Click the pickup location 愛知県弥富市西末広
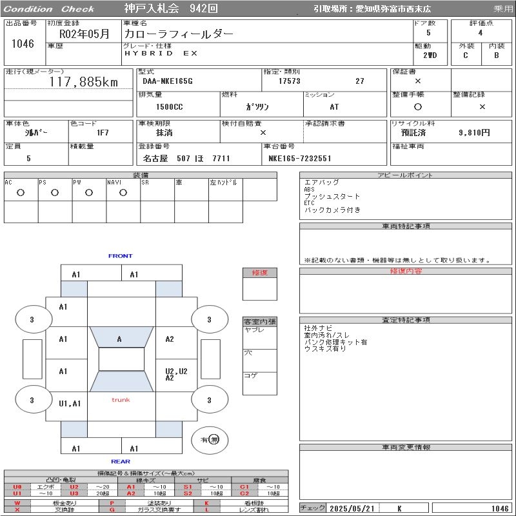This screenshot has width=516, height=516. tap(393, 9)
